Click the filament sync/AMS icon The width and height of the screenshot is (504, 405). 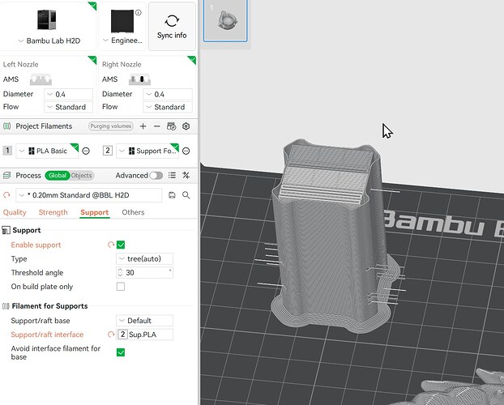click(171, 126)
